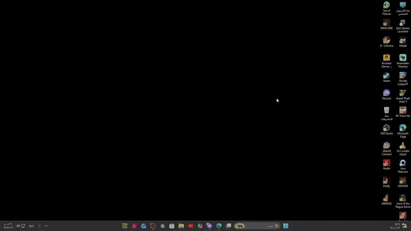Open This PC desktop icon
The height and width of the screenshot is (231, 411).
coord(403,8)
